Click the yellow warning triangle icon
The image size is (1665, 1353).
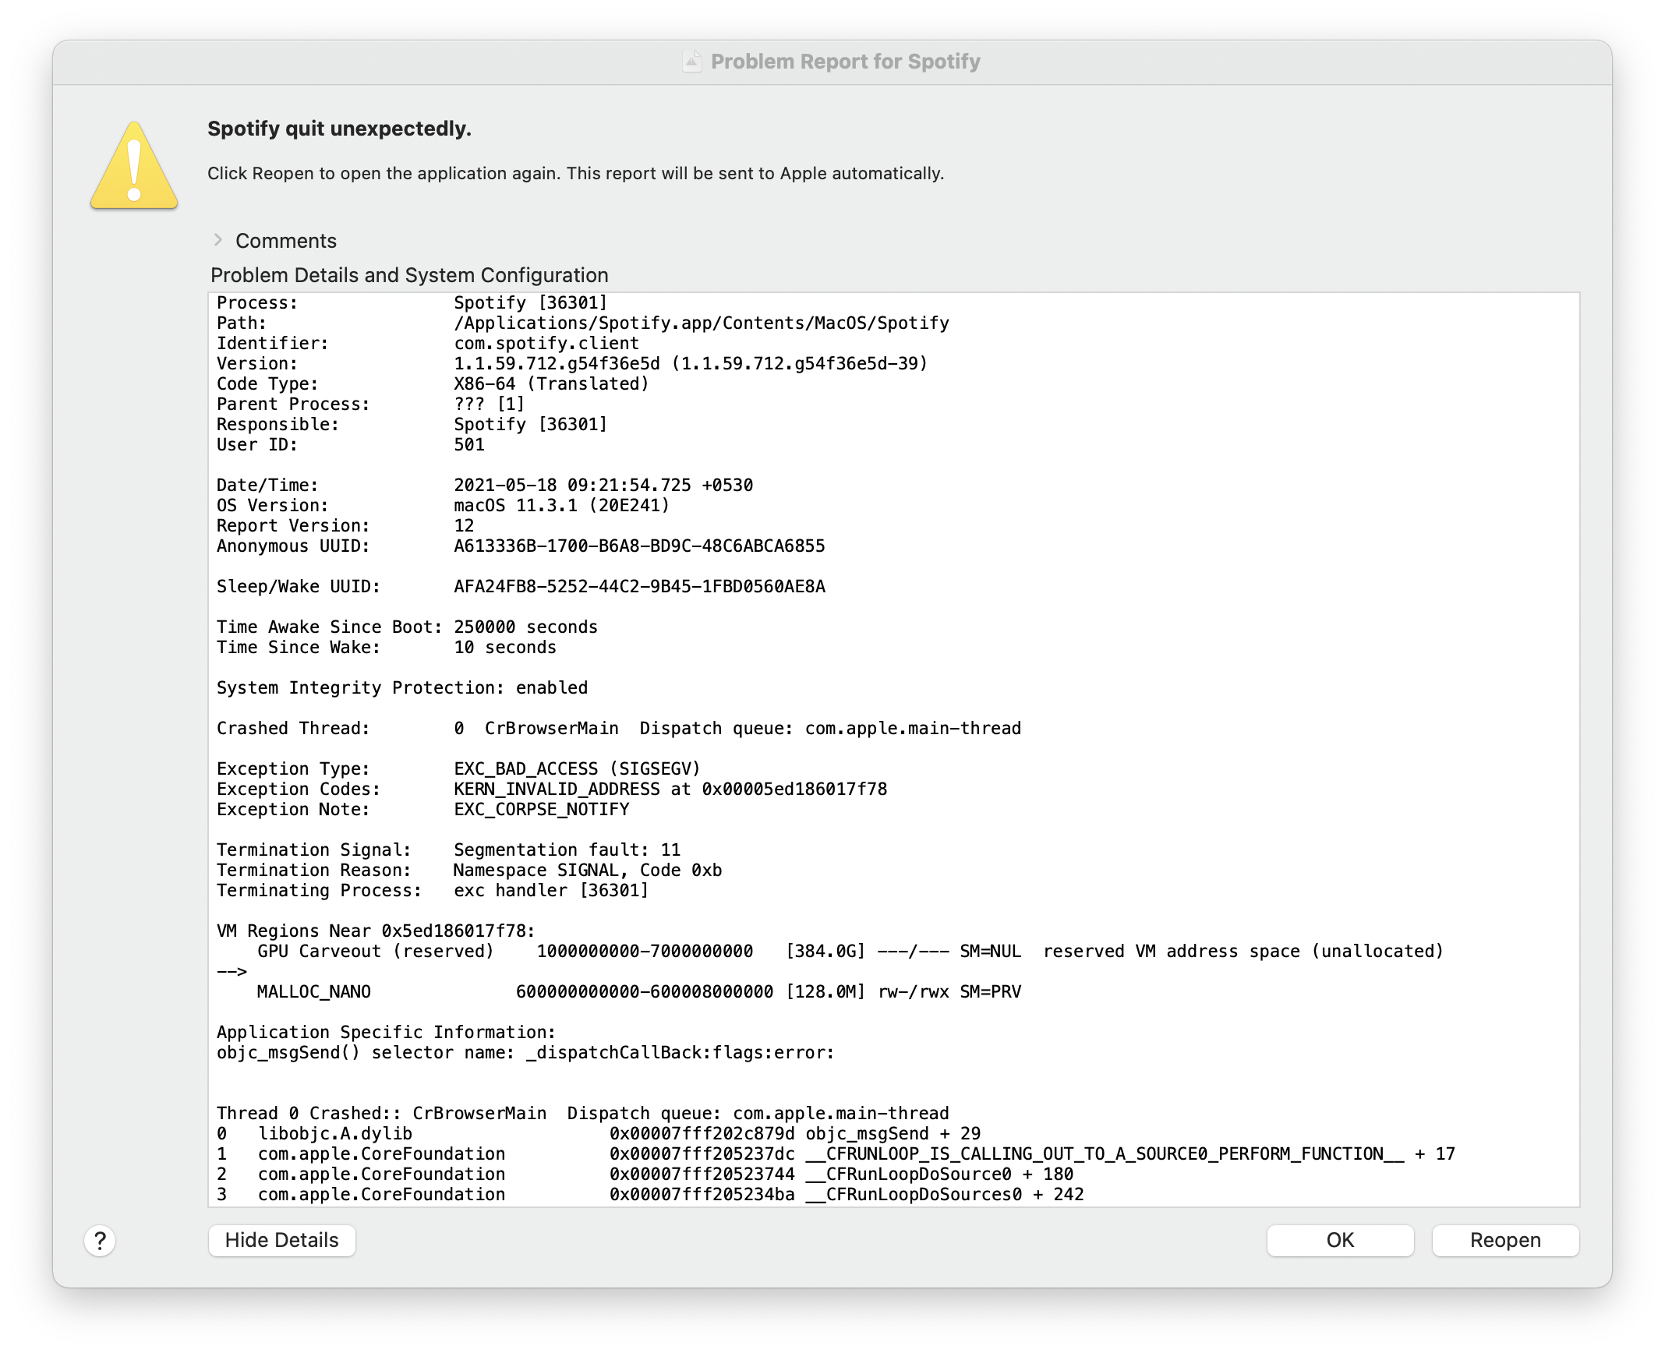pos(134,165)
